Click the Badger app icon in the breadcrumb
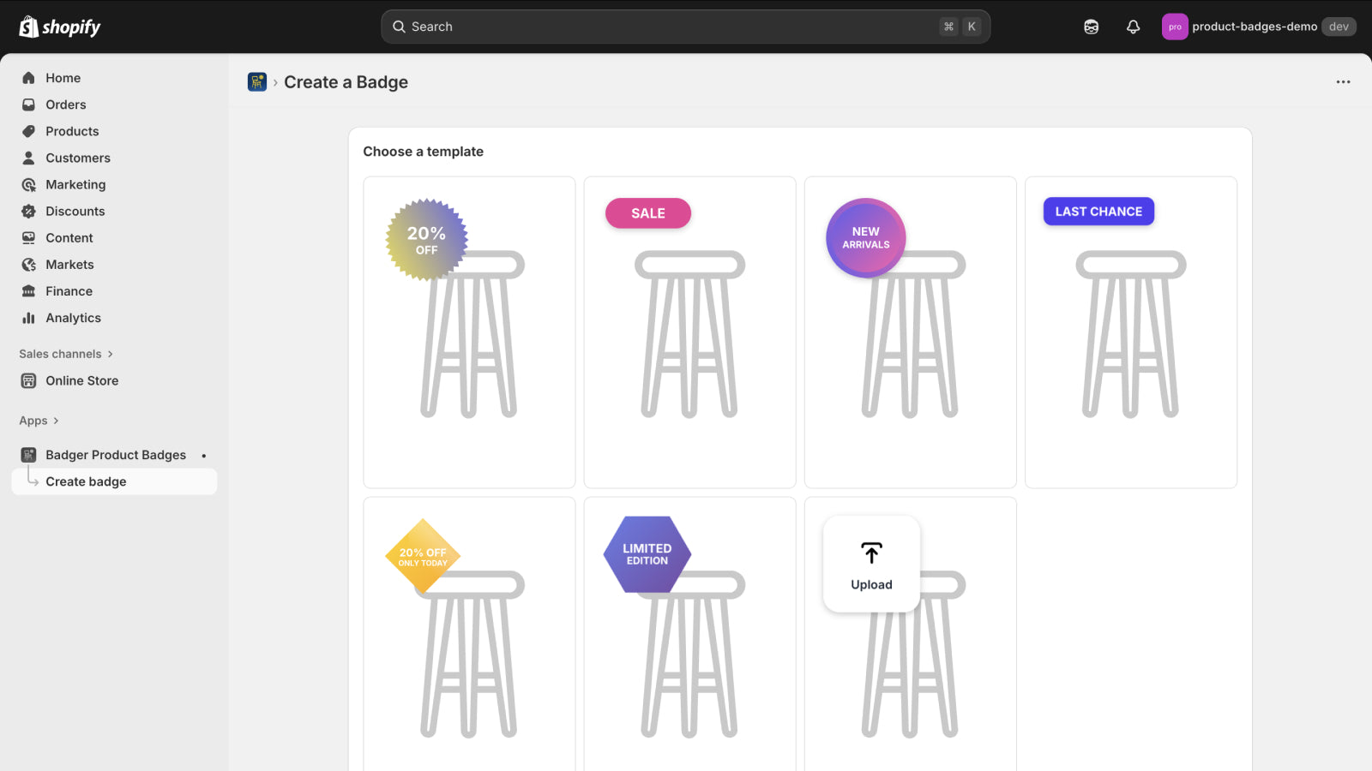Viewport: 1372px width, 771px height. [256, 81]
